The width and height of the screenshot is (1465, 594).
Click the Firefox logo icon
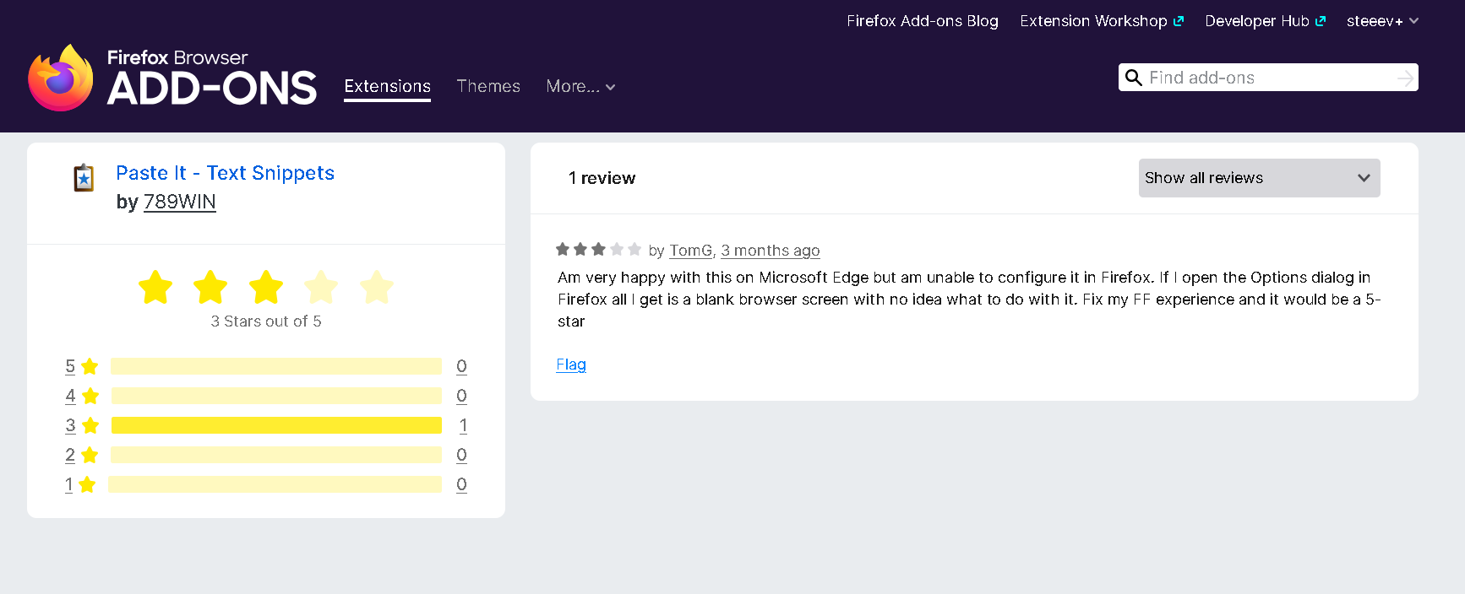[x=61, y=78]
